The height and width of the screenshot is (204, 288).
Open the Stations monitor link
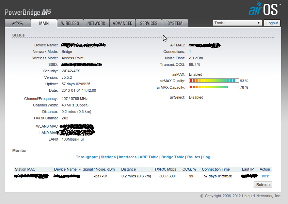click(108, 157)
